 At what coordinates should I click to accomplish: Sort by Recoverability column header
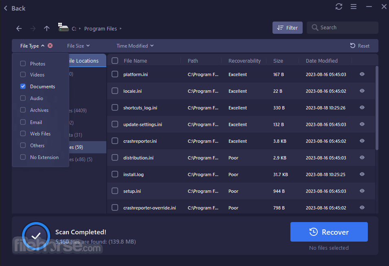pyautogui.click(x=244, y=61)
